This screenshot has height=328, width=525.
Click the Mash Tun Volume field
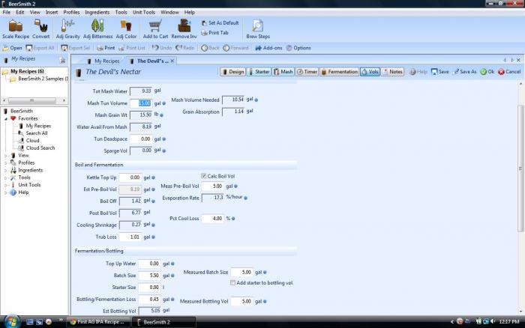(141, 103)
